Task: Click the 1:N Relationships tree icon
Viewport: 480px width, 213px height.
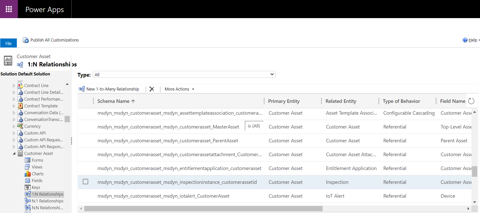Action: click(27, 194)
